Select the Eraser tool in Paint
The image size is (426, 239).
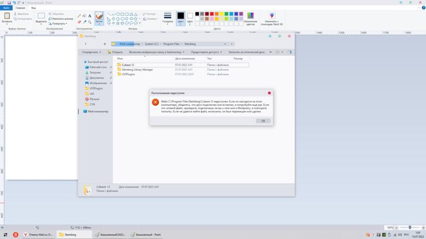[x=79, y=22]
